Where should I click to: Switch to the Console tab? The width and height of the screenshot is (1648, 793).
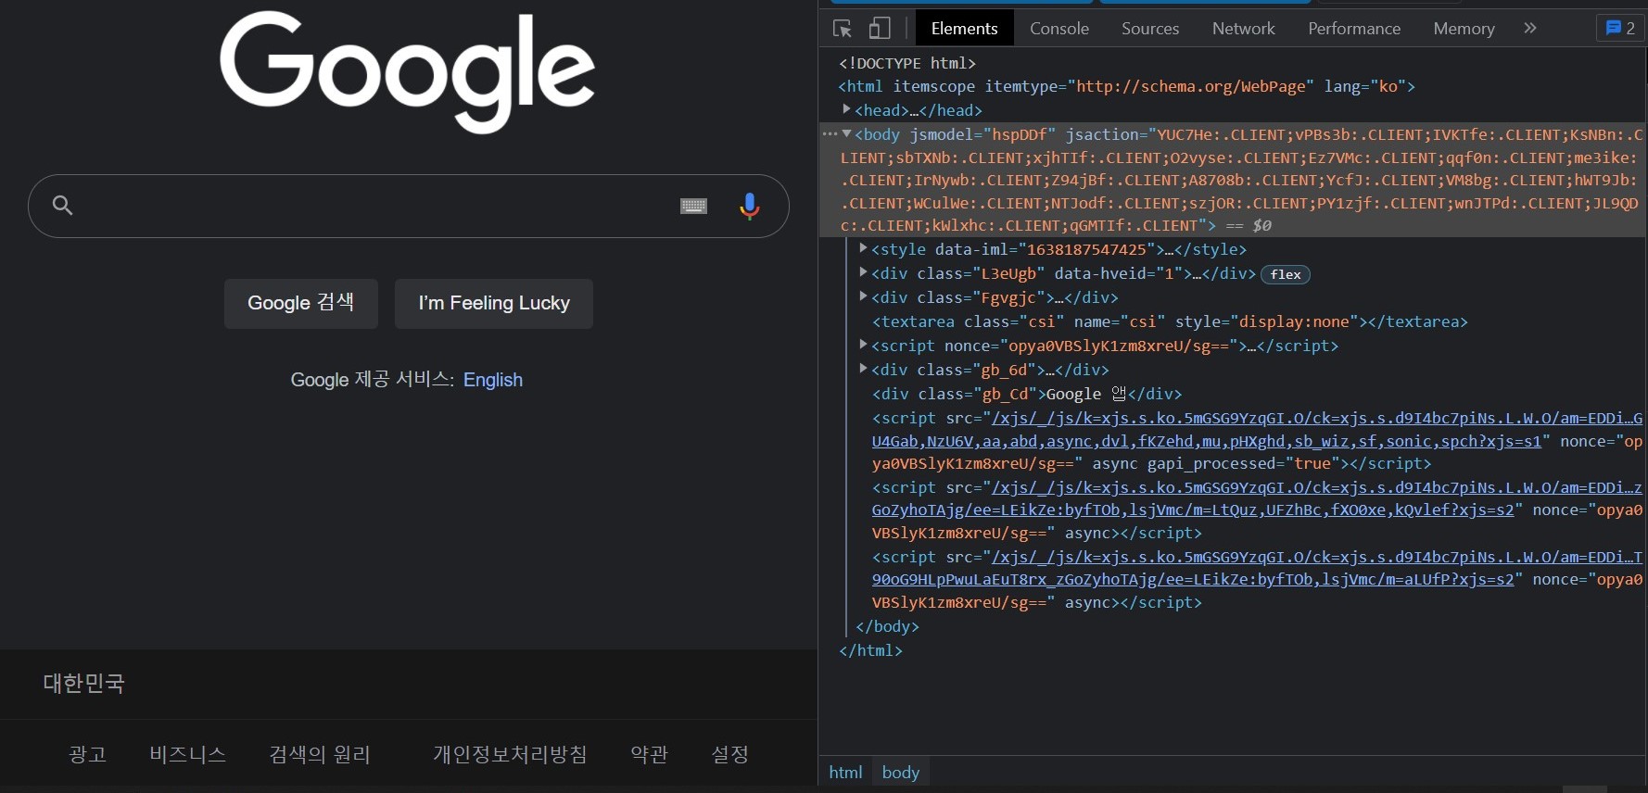click(x=1059, y=29)
